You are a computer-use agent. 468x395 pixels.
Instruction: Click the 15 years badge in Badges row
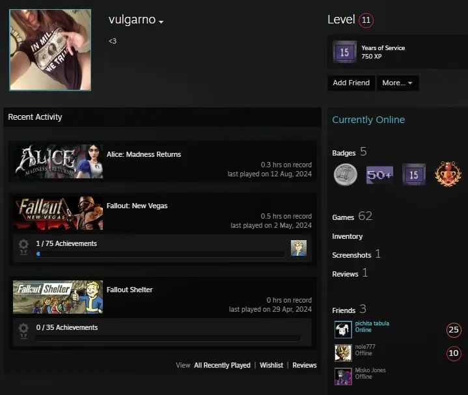coord(414,174)
